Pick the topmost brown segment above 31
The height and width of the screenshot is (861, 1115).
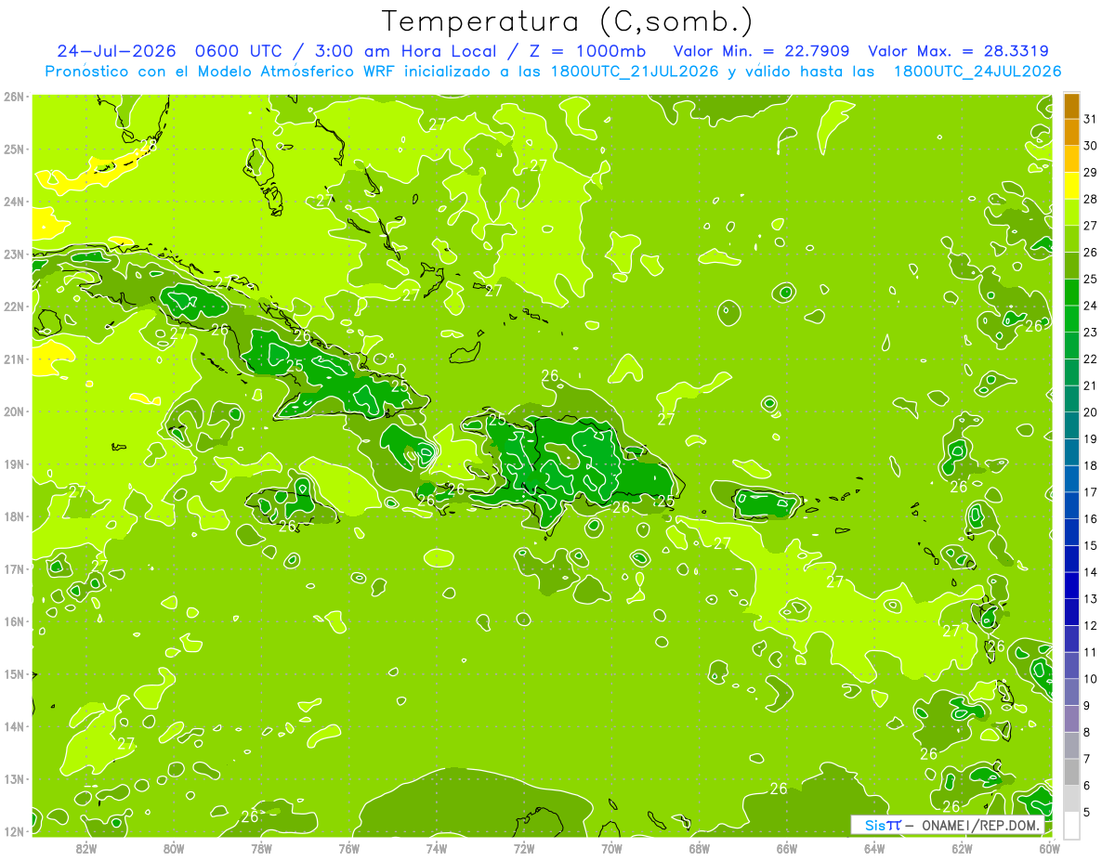[1071, 106]
